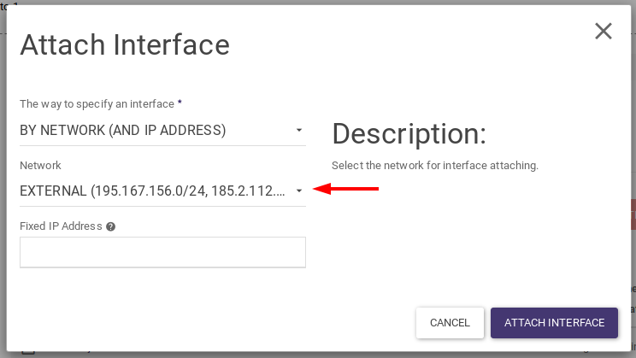Screen dimensions: 636x358
Task: Click "The way to specify an interface" label
Action: (x=97, y=103)
